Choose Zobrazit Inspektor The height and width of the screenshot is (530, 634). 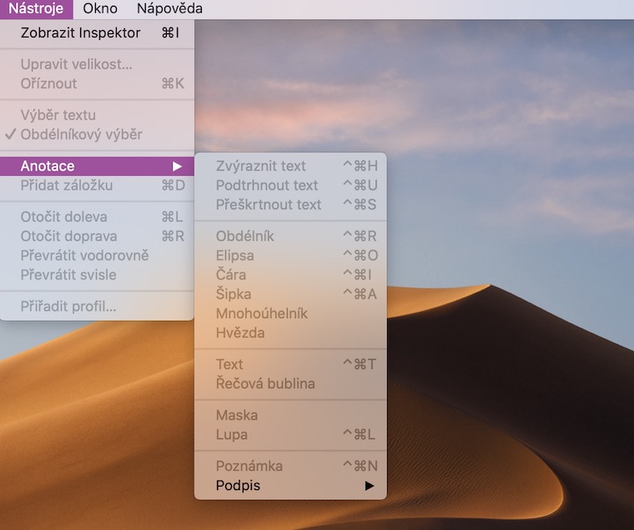[x=97, y=32]
